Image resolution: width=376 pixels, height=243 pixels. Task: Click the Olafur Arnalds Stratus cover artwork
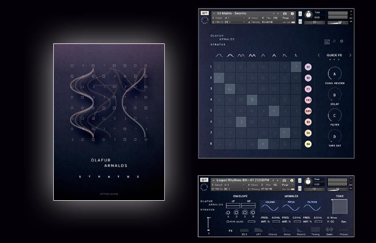(109, 122)
